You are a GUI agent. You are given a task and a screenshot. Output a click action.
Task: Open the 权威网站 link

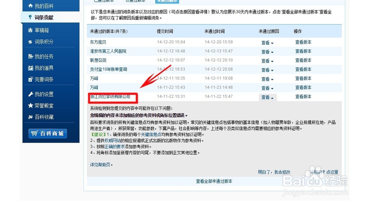(112, 140)
